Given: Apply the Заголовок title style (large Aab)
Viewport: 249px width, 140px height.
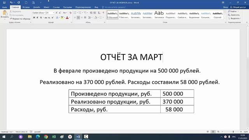Looking at the screenshot, I should click(x=159, y=15).
